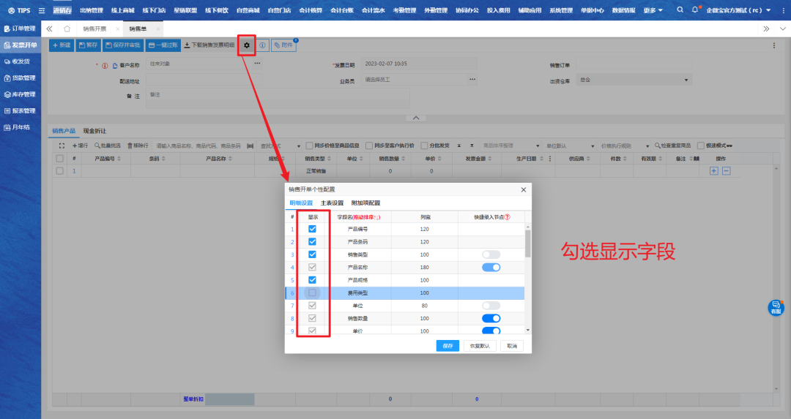Click the 保存 button in dialog
The image size is (791, 419).
pyautogui.click(x=447, y=346)
